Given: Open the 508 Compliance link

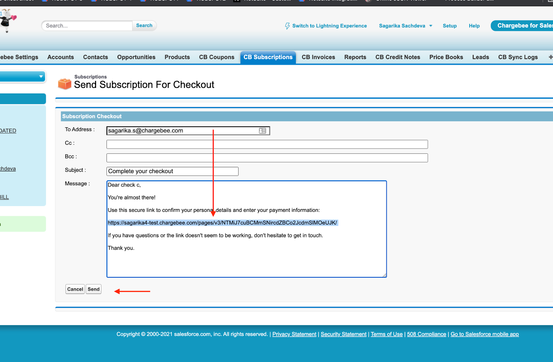Looking at the screenshot, I should pyautogui.click(x=427, y=334).
